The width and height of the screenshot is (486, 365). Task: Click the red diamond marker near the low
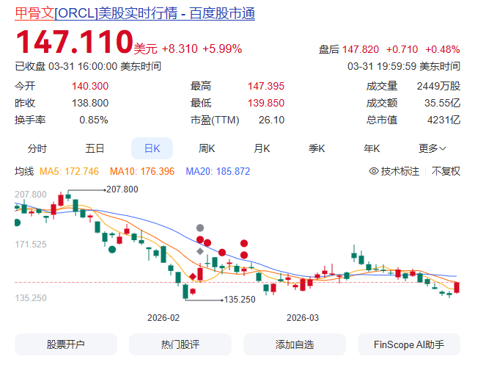pyautogui.click(x=193, y=276)
